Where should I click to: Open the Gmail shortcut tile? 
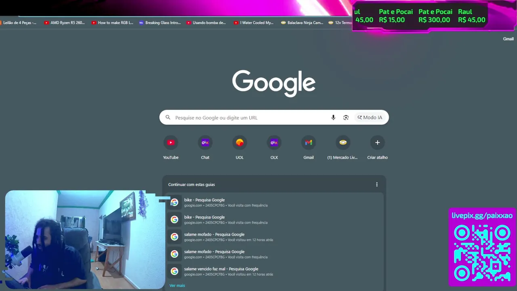tap(309, 148)
